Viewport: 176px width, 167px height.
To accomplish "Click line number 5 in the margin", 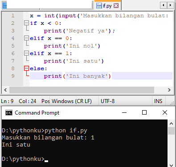I will [13, 46].
